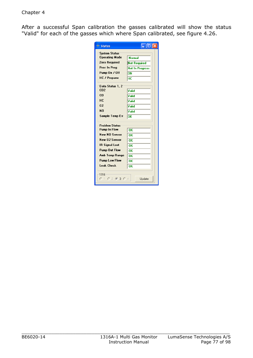Screen dimensions: 253x358
Task: Click the HC 'Valid' data status field
Action: 139,101
